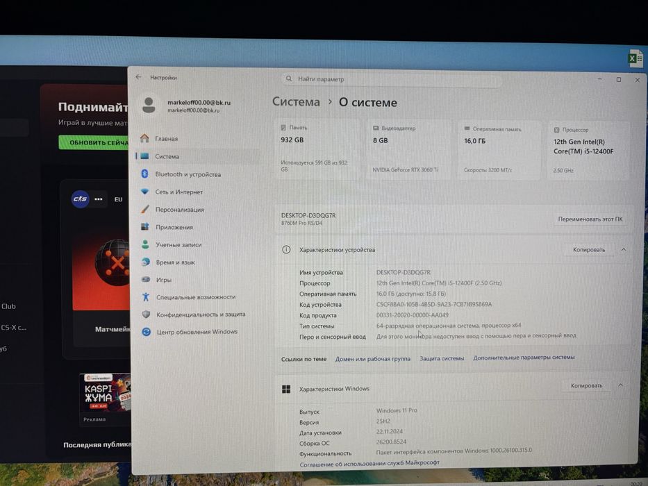
Task: Click the Персонализация brush icon
Action: coord(144,209)
